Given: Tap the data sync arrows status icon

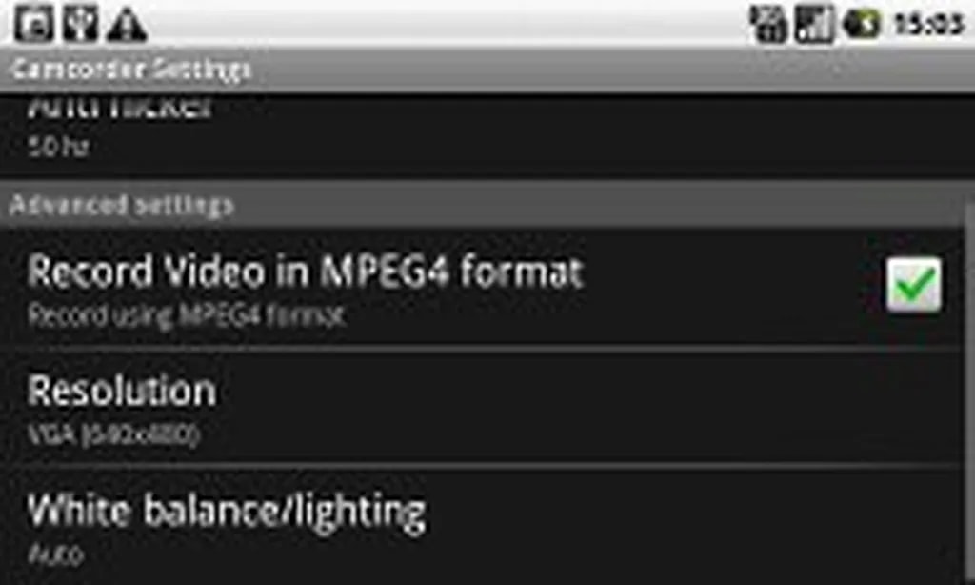Looking at the screenshot, I should click(x=768, y=24).
